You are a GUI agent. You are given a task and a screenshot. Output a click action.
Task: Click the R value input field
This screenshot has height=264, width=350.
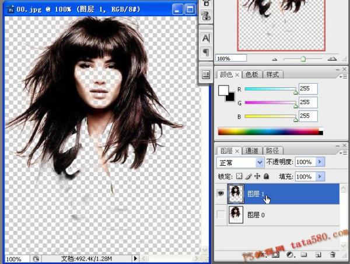point(307,89)
